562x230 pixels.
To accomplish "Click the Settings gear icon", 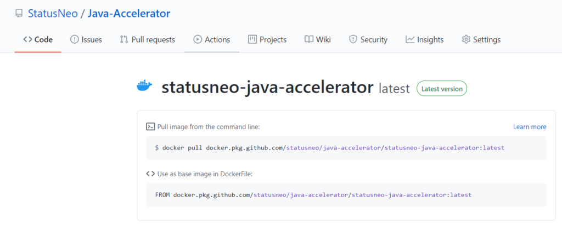I will point(466,39).
